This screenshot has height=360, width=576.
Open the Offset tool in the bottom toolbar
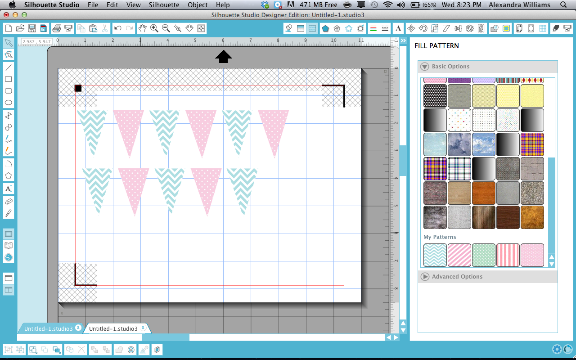[x=131, y=349]
